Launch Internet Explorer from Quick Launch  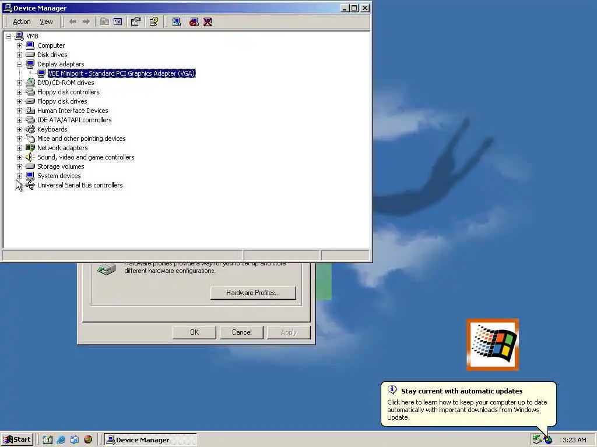pos(61,440)
